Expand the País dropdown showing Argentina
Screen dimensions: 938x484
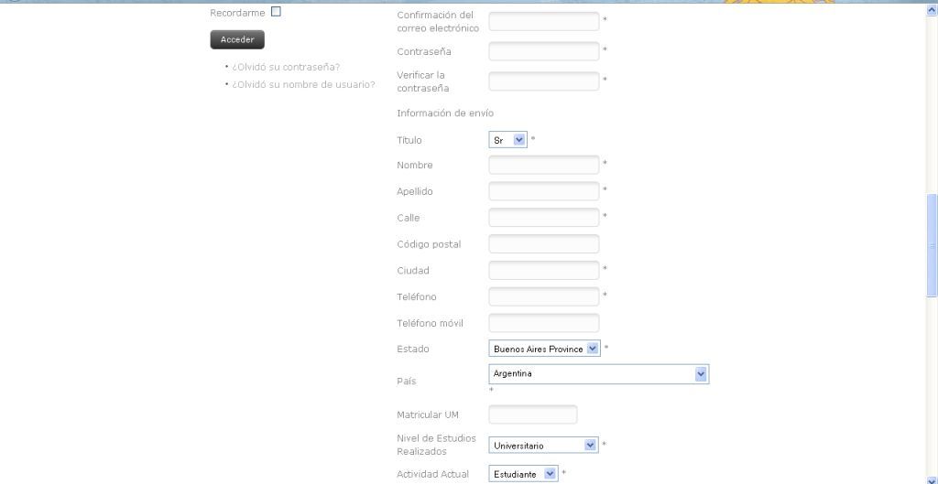pos(599,374)
